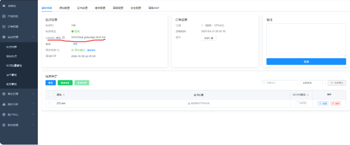Click the 统计分析 chart icon in sidebar
This screenshot has height=145, width=350.
4,104
